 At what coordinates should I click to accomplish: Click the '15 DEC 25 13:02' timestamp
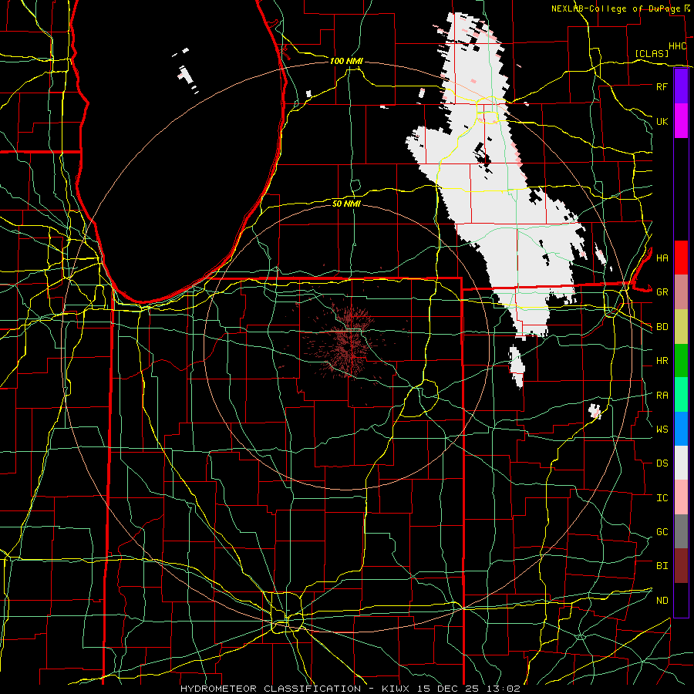469,689
